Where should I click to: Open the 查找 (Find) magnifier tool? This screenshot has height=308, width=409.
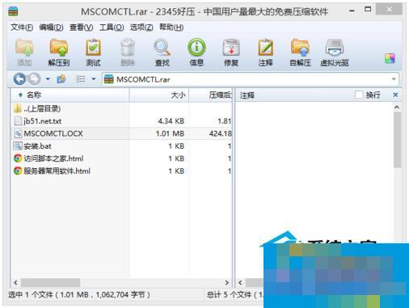[162, 53]
